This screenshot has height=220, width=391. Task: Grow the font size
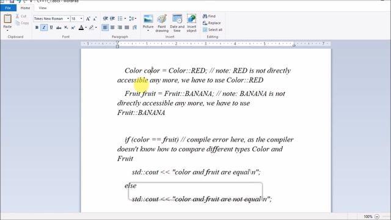[88, 19]
